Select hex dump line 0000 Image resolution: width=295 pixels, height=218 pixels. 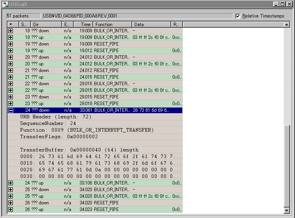pos(101,156)
